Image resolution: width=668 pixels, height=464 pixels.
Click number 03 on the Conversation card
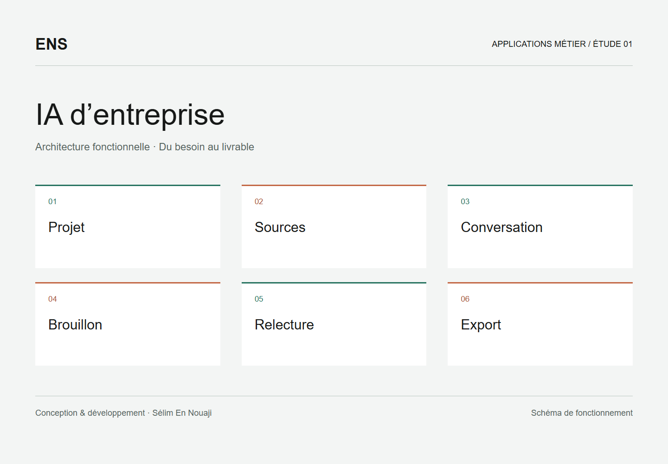pyautogui.click(x=465, y=201)
